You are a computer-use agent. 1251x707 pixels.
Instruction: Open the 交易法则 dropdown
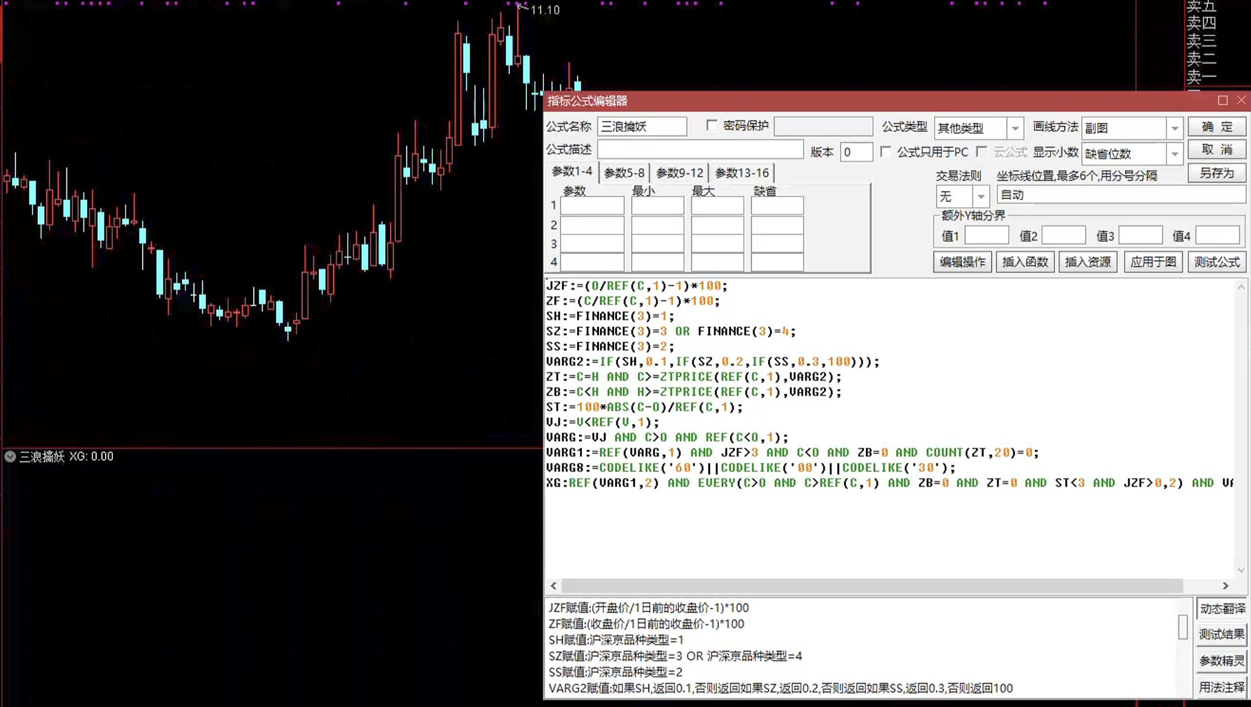click(x=981, y=196)
